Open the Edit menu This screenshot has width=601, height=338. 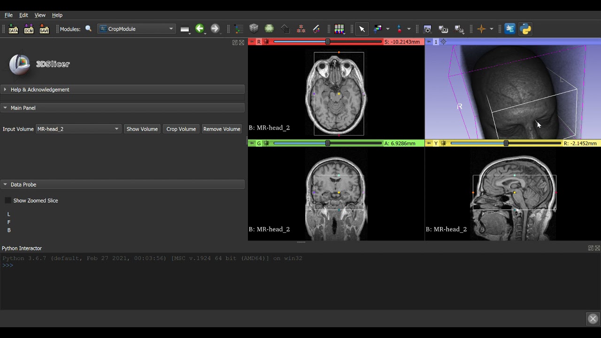(x=23, y=15)
